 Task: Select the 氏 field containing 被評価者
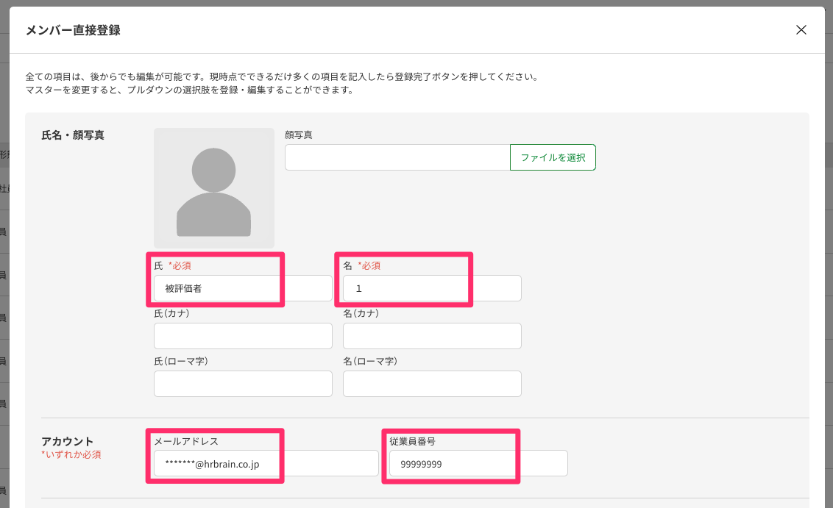[x=221, y=287]
